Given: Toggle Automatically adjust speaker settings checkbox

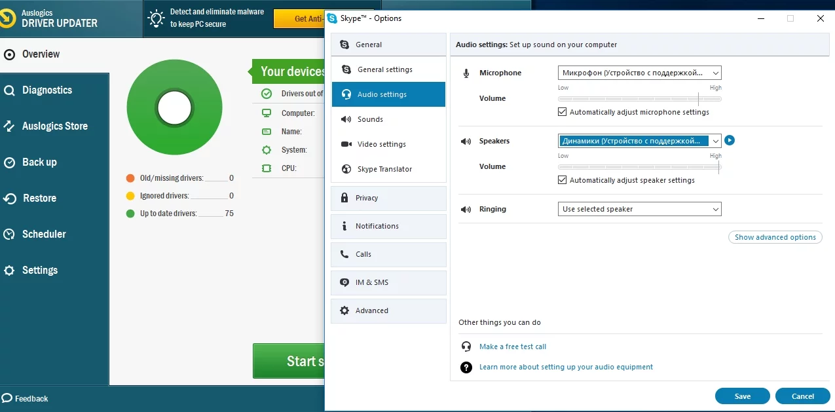Looking at the screenshot, I should (562, 180).
